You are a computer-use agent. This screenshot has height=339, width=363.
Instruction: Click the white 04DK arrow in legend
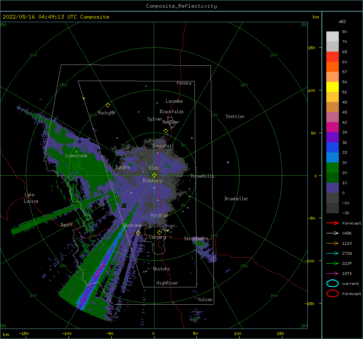[x=332, y=233]
